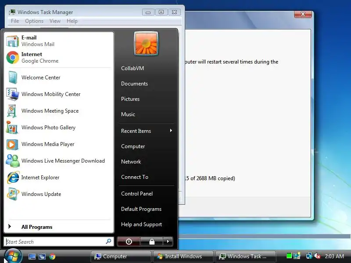Launch Internet Explorer icon

[13, 178]
